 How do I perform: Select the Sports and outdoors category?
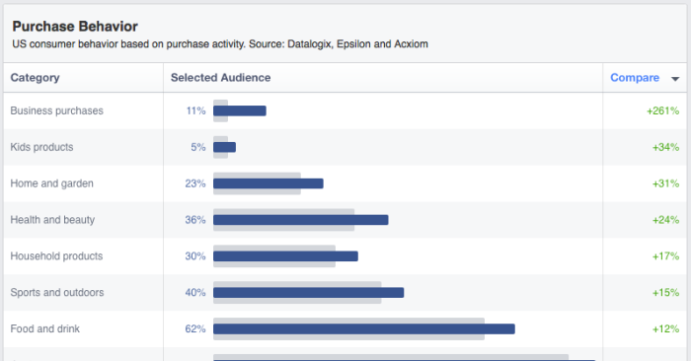tap(57, 293)
